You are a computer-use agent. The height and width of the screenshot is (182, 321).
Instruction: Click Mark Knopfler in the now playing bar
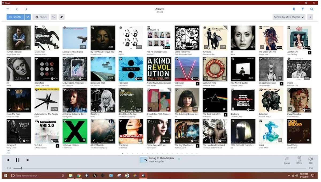coord(156,161)
